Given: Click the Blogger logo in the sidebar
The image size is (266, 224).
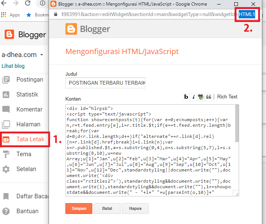Looking at the screenshot, I should pos(9,34).
